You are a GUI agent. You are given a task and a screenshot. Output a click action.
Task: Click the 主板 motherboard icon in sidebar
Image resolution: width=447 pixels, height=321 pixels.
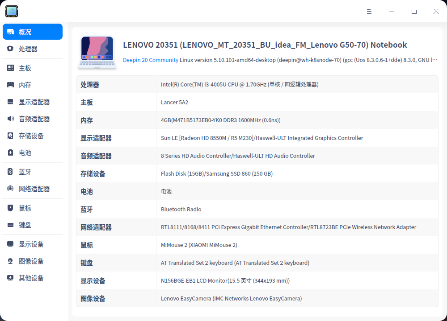pyautogui.click(x=10, y=68)
